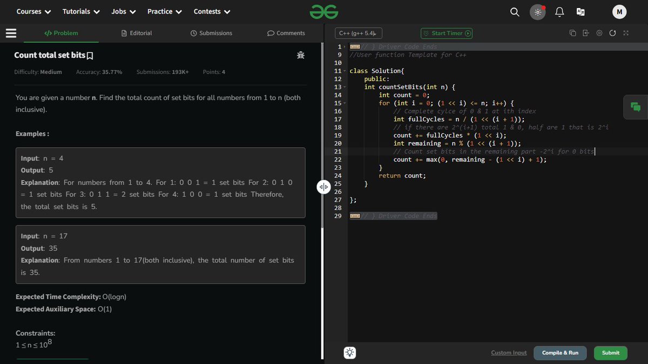This screenshot has width=648, height=364.
Task: Open the notifications bell
Action: [x=559, y=12]
